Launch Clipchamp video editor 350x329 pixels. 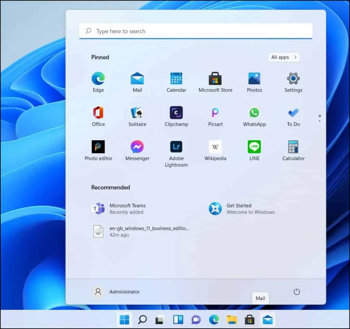[176, 116]
